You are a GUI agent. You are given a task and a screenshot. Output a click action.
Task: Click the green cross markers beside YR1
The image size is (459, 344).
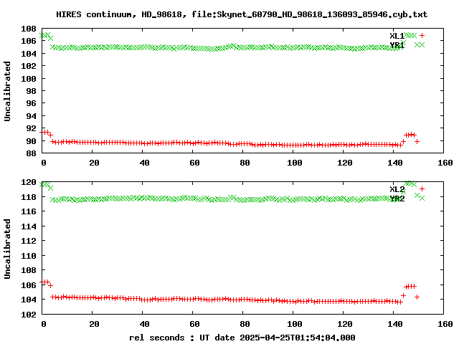click(420, 44)
